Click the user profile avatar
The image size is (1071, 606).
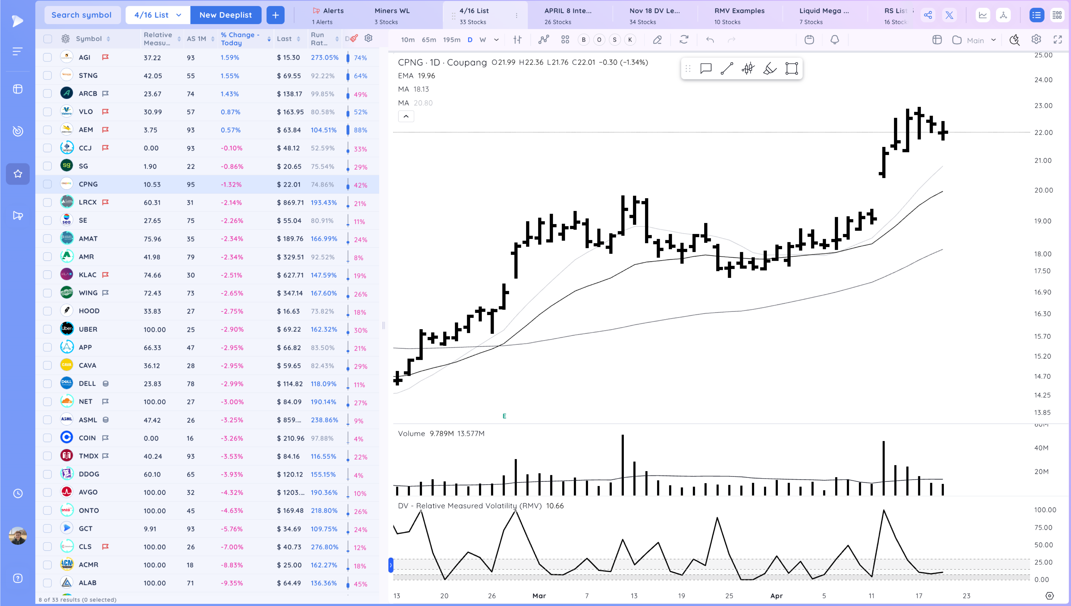coord(17,536)
